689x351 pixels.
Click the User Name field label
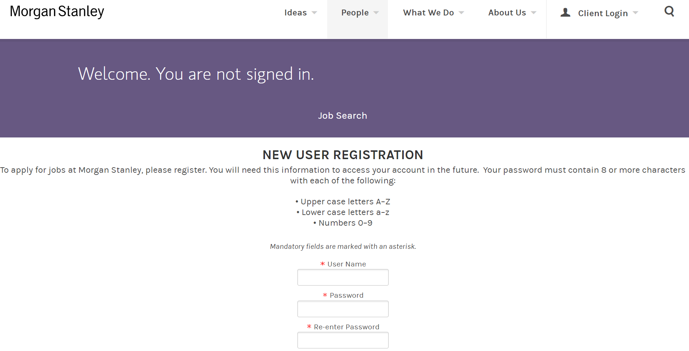click(x=347, y=264)
